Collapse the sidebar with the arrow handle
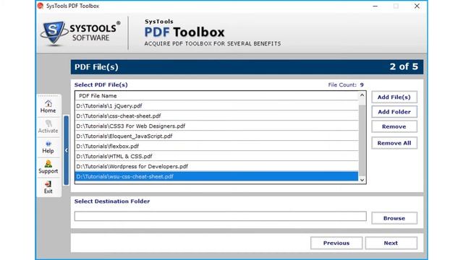This screenshot has width=463, height=260. point(66,150)
